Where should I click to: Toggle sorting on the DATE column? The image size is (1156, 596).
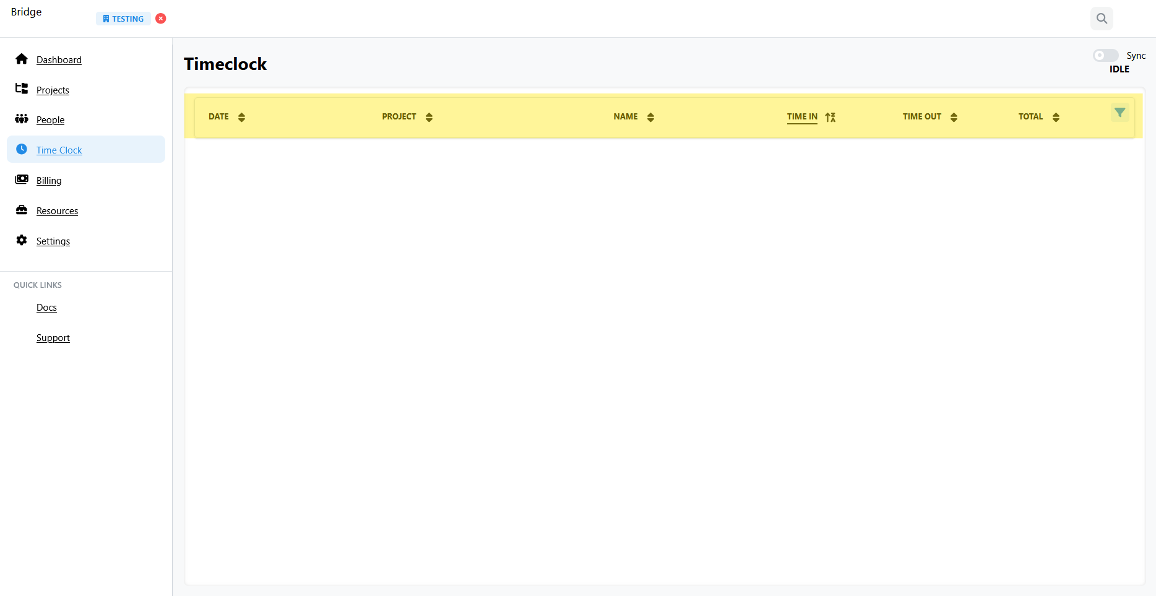241,116
